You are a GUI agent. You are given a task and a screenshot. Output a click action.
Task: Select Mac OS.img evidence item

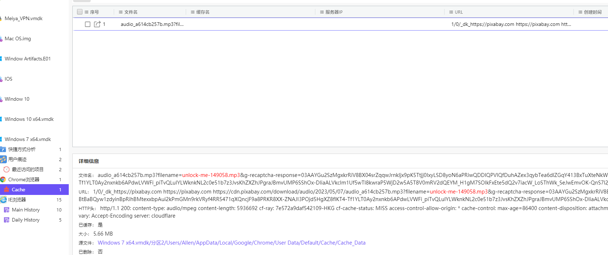click(18, 38)
